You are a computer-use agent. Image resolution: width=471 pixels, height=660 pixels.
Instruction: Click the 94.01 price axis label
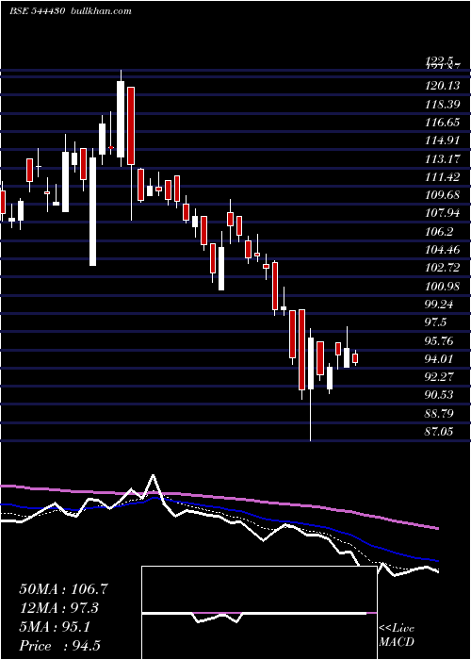click(439, 359)
